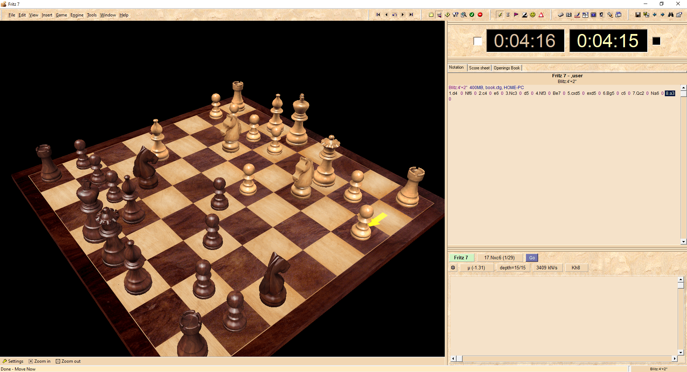Click the yellow smiley face icon

(533, 15)
